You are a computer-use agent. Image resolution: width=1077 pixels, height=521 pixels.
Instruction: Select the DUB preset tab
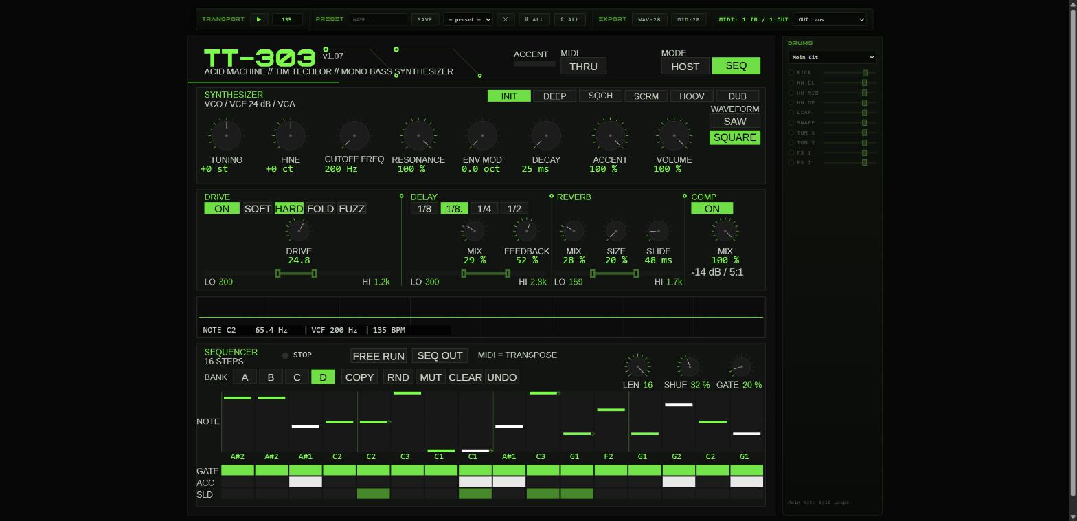point(738,96)
